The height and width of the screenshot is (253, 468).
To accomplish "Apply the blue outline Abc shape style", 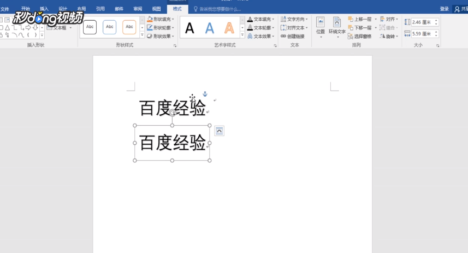I will coord(110,27).
